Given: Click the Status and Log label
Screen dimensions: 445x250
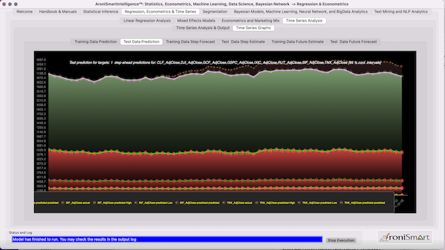Looking at the screenshot, I should 20,233.
